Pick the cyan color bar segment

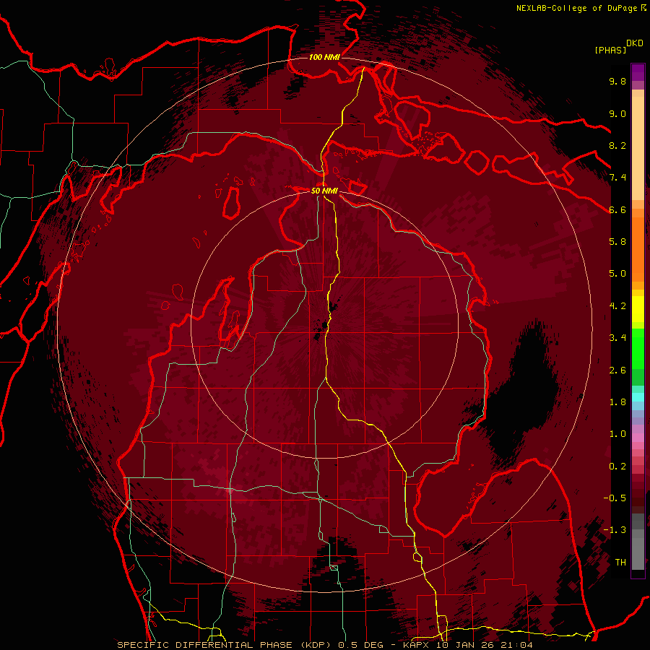(x=638, y=396)
